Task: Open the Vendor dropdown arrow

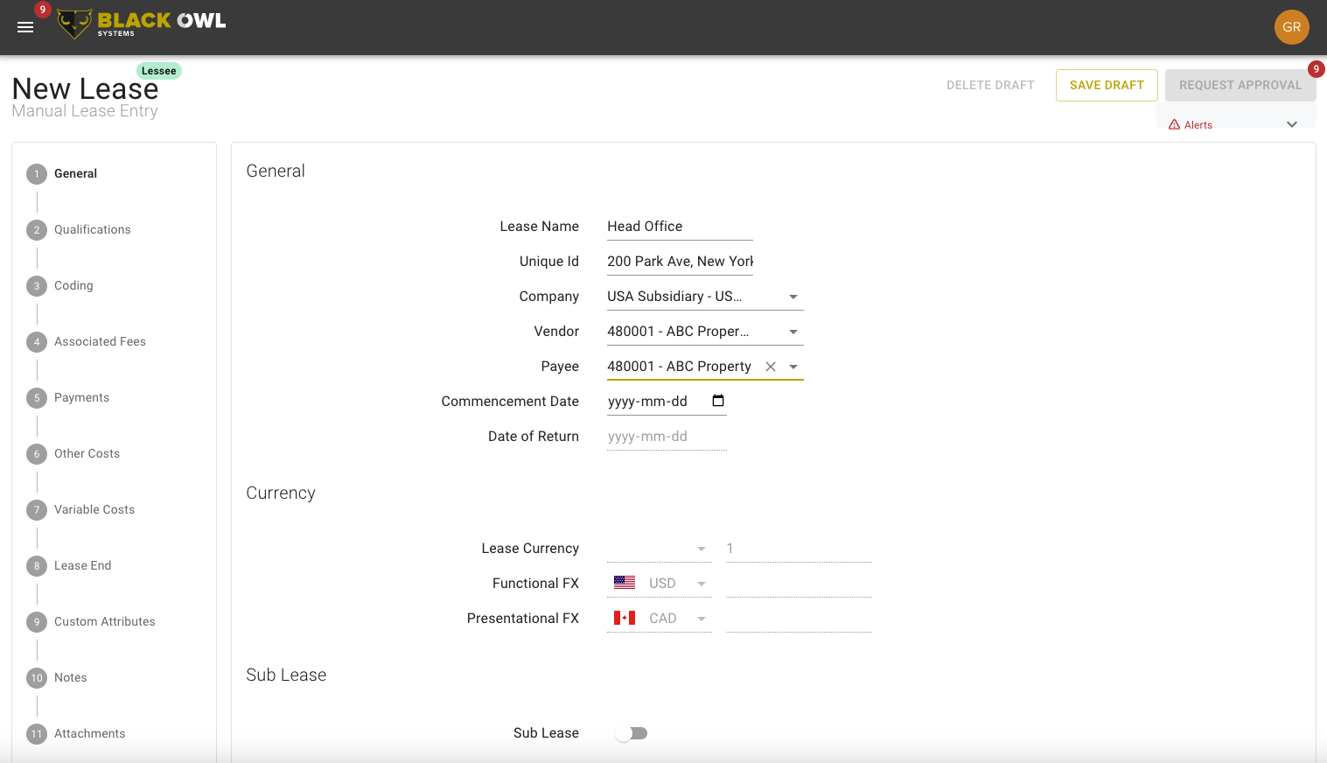Action: tap(793, 332)
